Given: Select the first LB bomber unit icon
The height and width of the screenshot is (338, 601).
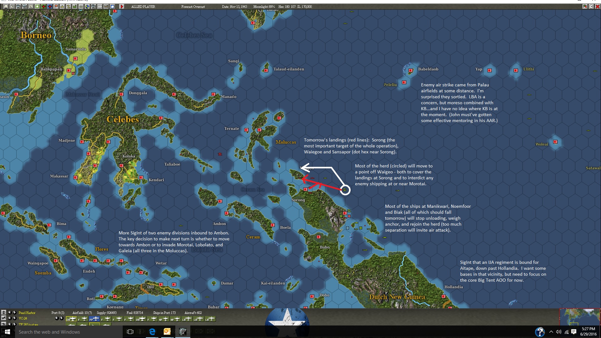Looking at the screenshot, I should pyautogui.click(x=187, y=319).
